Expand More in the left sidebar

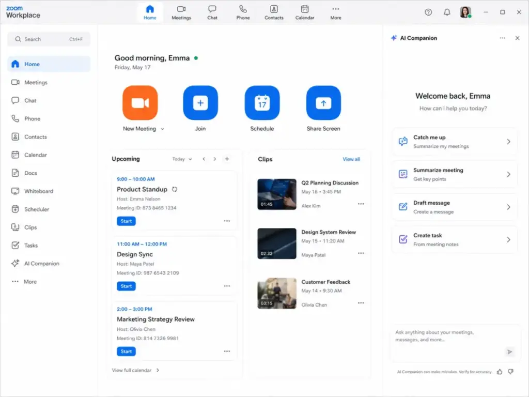tap(49, 282)
